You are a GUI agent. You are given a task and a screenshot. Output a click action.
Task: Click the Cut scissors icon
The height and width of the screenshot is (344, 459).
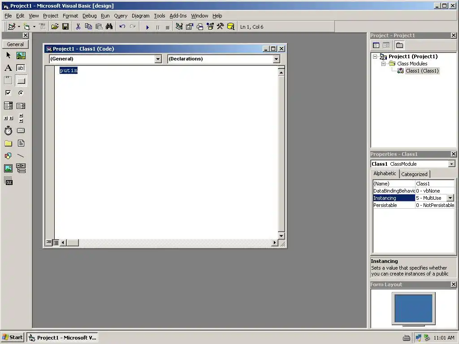pyautogui.click(x=78, y=27)
